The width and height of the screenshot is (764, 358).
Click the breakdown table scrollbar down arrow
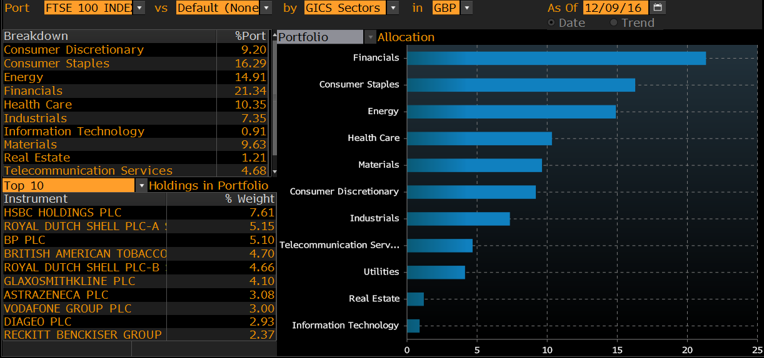pyautogui.click(x=274, y=172)
